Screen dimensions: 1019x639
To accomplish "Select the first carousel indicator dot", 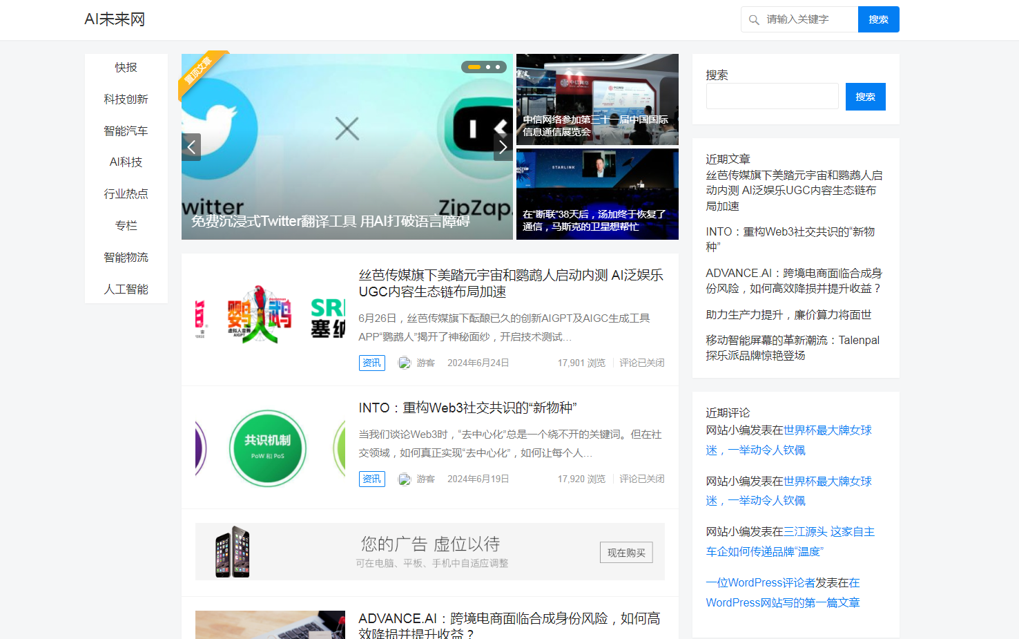I will [474, 67].
